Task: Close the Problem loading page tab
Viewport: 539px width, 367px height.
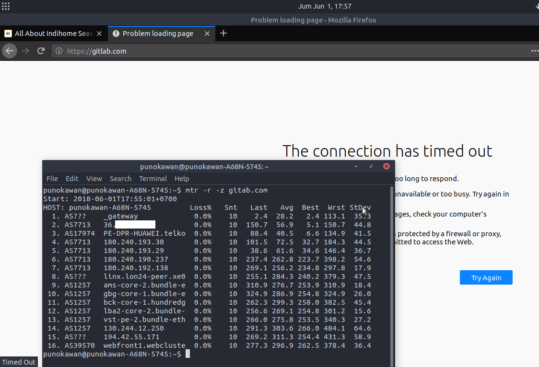Action: (x=207, y=34)
